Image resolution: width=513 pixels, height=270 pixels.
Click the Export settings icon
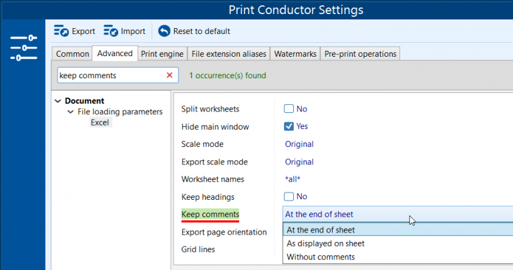61,31
